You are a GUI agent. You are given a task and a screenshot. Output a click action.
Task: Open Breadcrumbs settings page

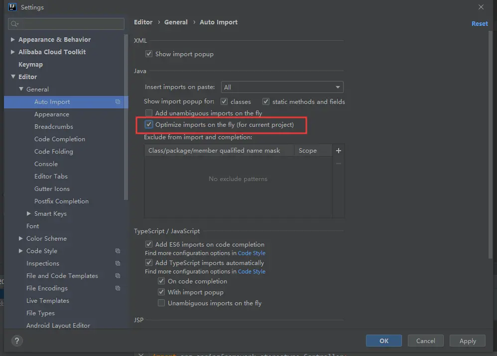[x=54, y=127]
